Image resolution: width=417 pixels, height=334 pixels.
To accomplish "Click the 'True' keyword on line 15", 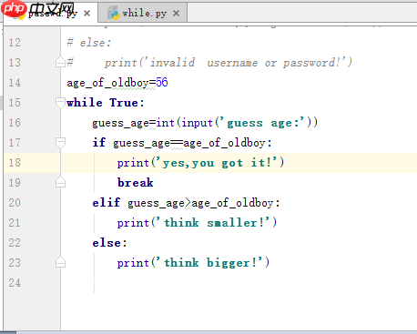I will pyautogui.click(x=124, y=103).
